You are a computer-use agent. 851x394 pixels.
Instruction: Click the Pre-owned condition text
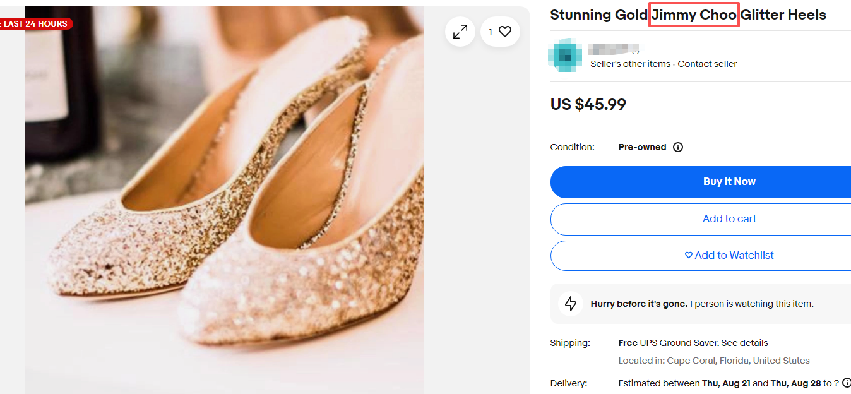pos(642,147)
